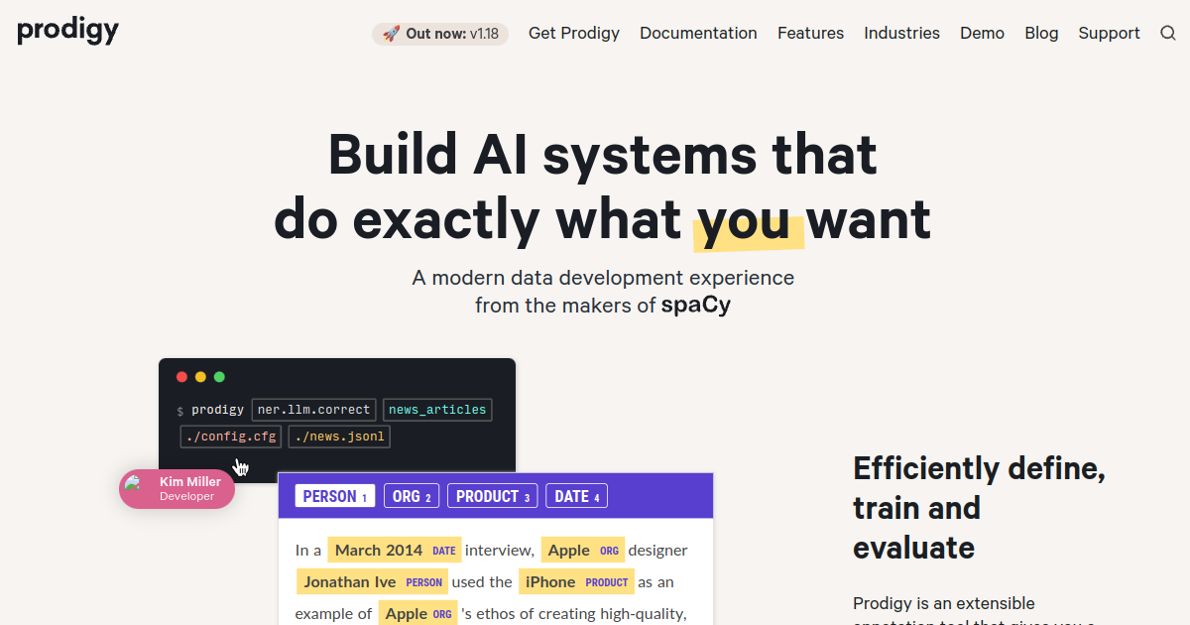Open the Features menu item
1190x625 pixels.
[x=810, y=33]
